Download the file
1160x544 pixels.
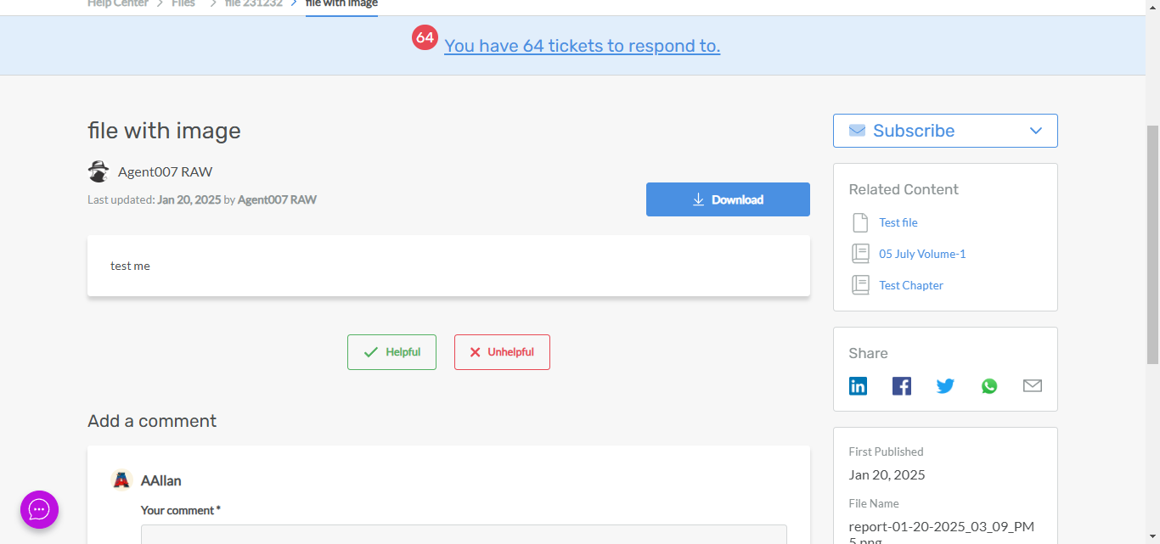(728, 199)
